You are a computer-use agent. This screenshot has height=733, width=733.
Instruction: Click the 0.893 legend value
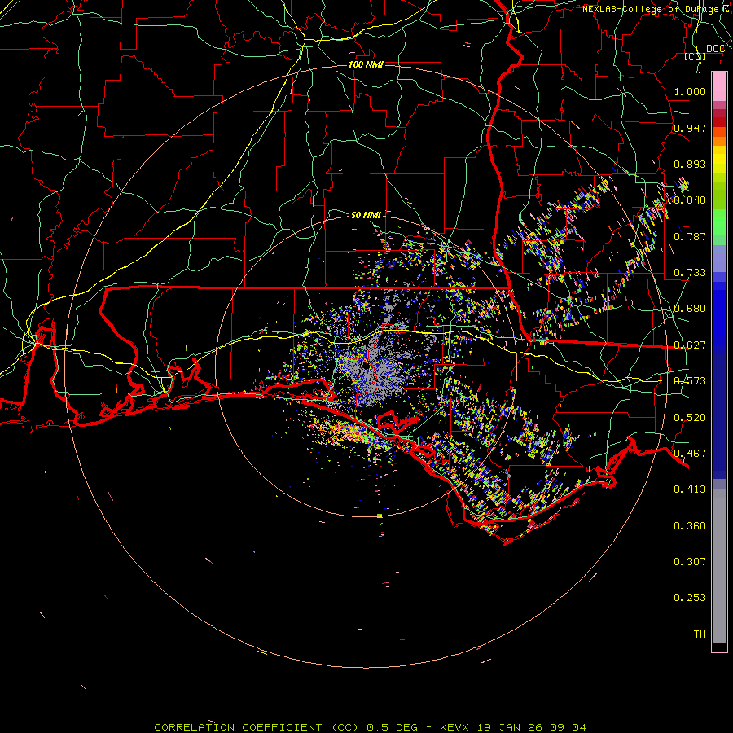690,164
